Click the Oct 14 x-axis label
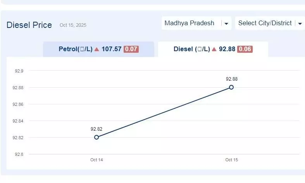This screenshot has width=305, height=183. (96, 160)
